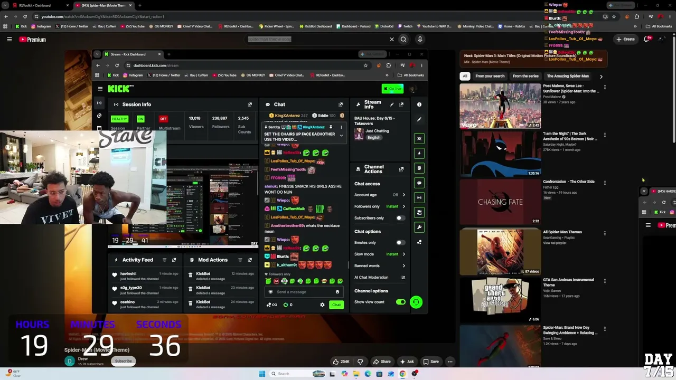This screenshot has width=676, height=380.
Task: Pop out the Activity Feed panel
Action: pyautogui.click(x=174, y=260)
